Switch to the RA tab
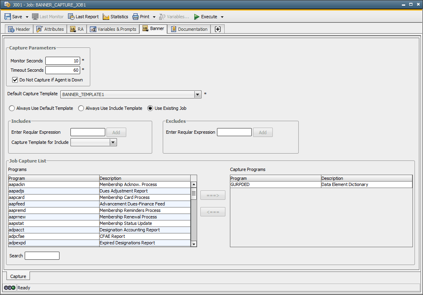Image resolution: width=423 pixels, height=295 pixels. pos(77,29)
